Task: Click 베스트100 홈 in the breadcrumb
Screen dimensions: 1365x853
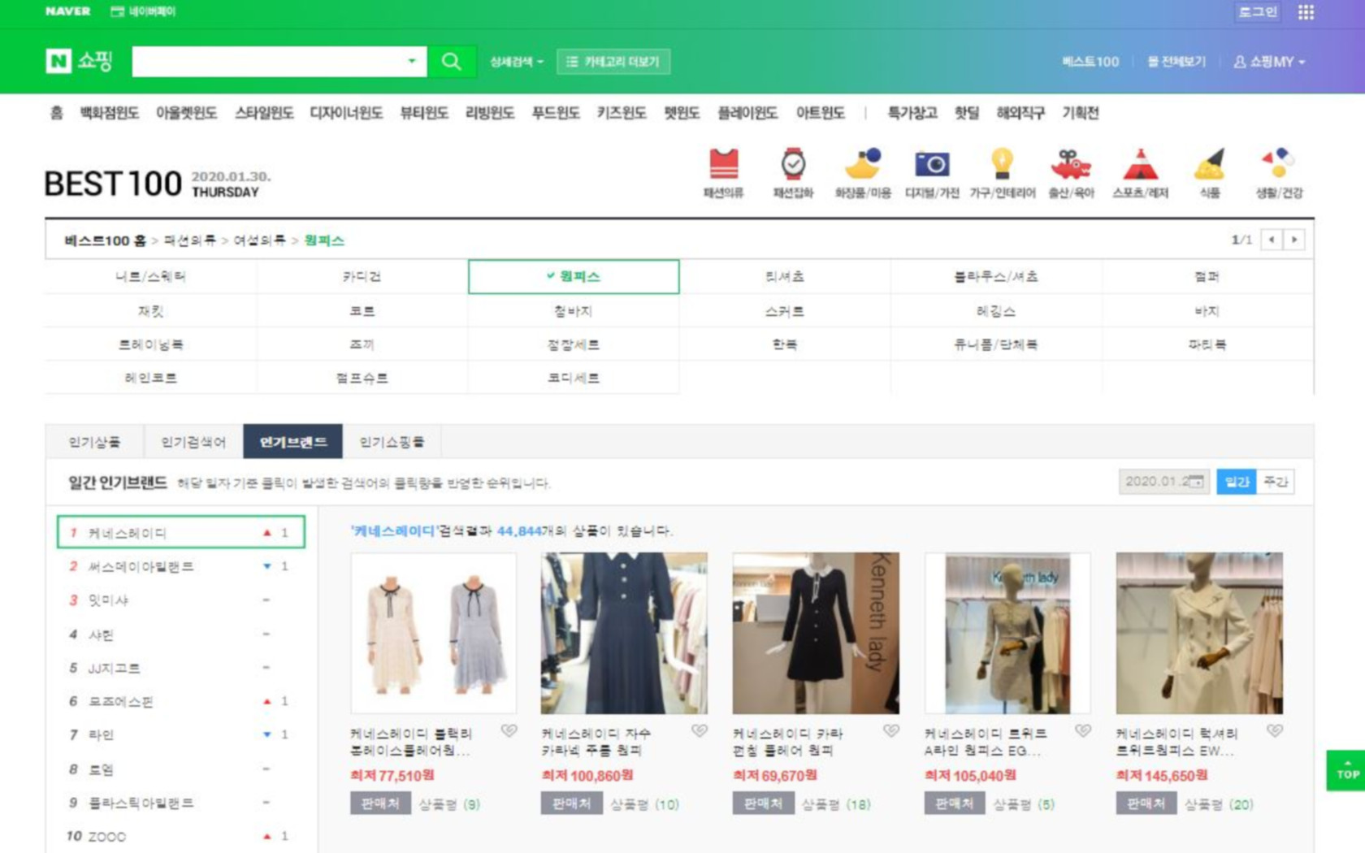Action: pyautogui.click(x=106, y=240)
